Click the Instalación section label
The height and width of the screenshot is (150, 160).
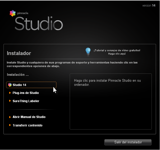pos(18,75)
